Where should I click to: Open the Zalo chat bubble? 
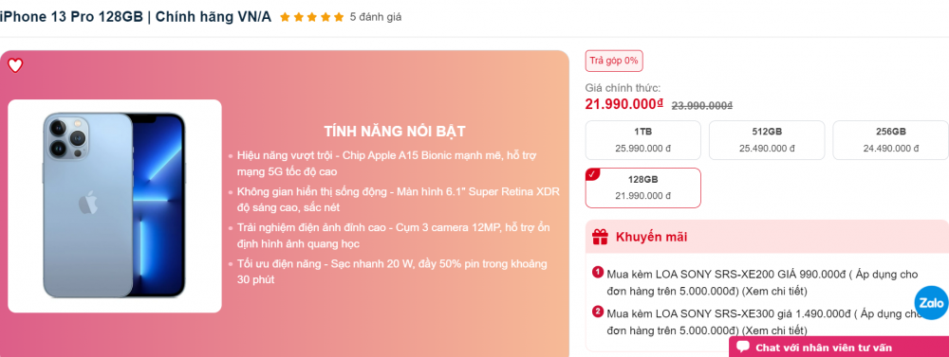[931, 303]
